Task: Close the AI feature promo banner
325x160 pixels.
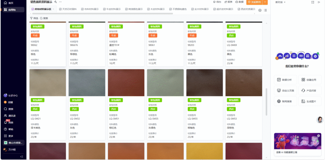Action: [318, 136]
